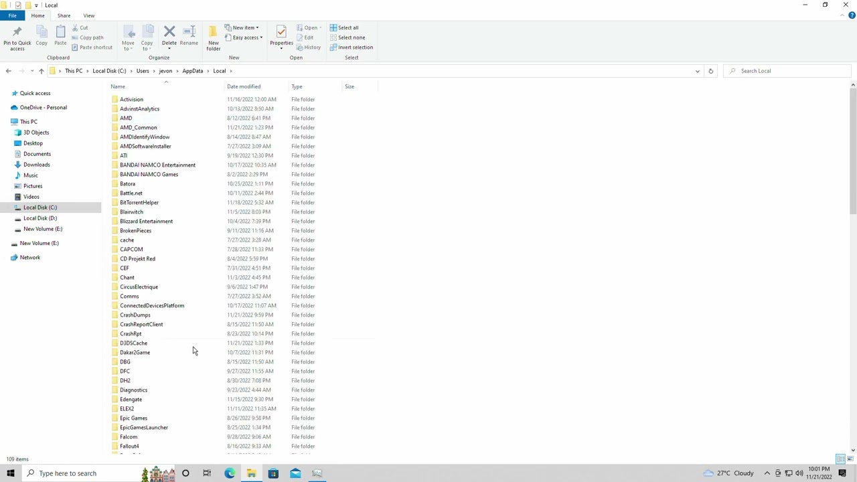Click Copy path in the ribbon
Viewport: 857px width, 482px height.
click(x=88, y=37)
